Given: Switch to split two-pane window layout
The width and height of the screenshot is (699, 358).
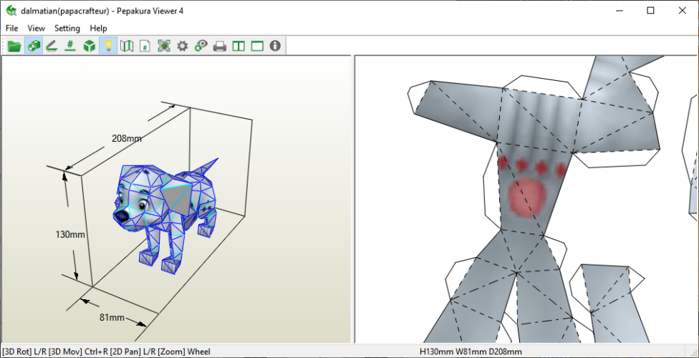Looking at the screenshot, I should tap(238, 46).
